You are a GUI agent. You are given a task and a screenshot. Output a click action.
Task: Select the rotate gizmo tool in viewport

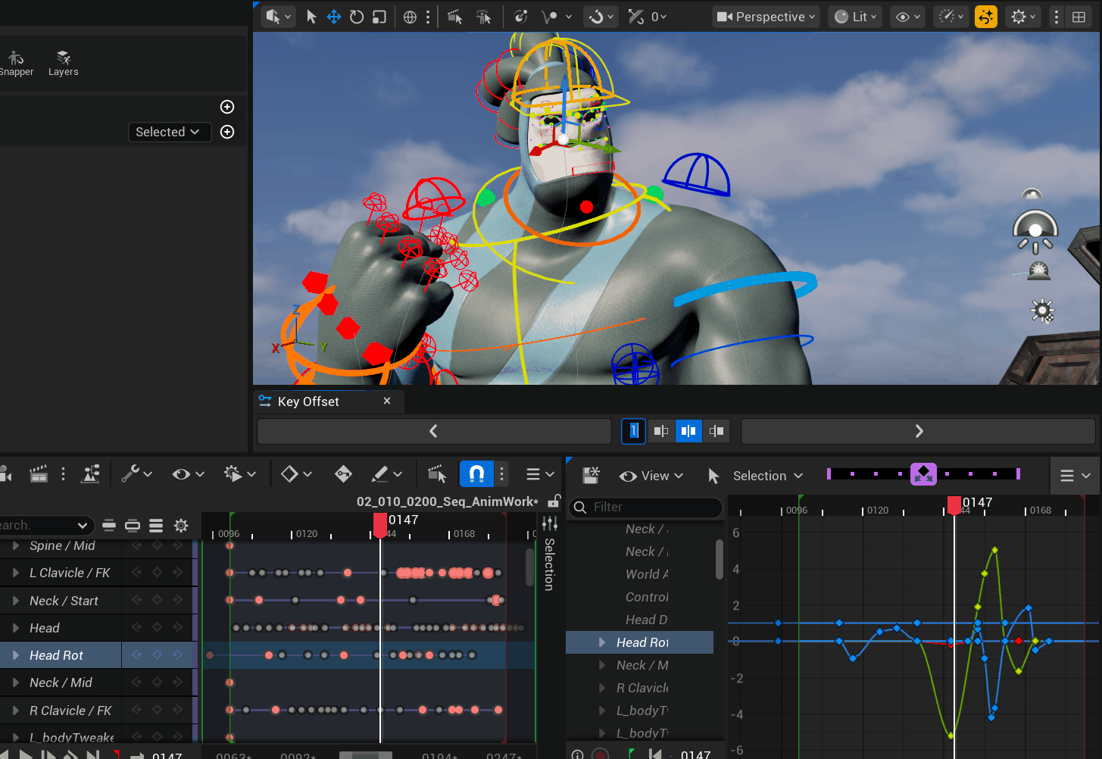(x=357, y=17)
